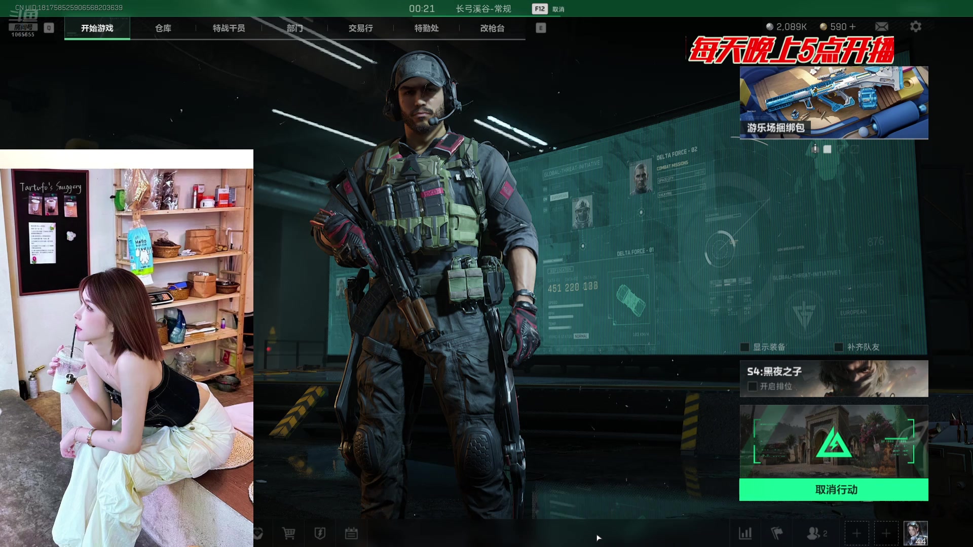
Task: Invite teammate via first plus slot
Action: [856, 533]
